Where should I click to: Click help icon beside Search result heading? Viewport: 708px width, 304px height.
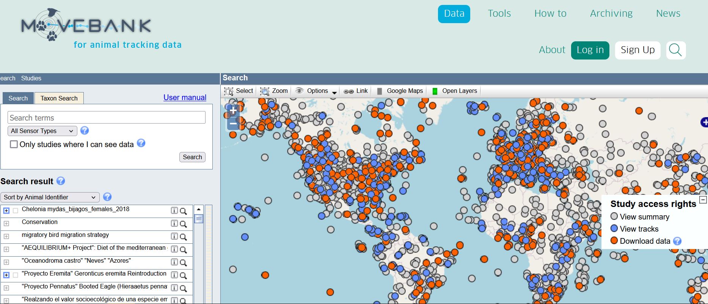click(61, 181)
